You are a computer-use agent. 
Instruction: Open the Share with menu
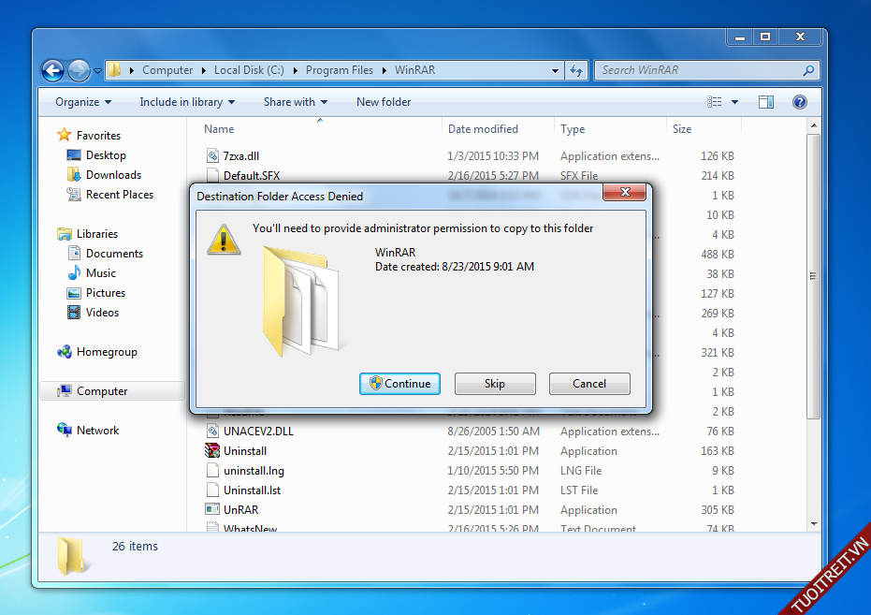pyautogui.click(x=296, y=102)
